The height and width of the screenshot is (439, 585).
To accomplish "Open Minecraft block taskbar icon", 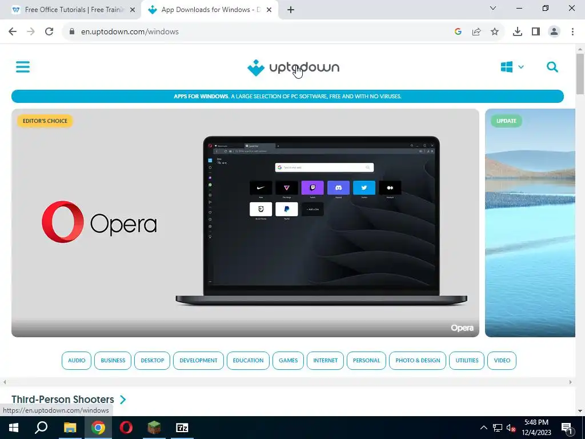I will click(154, 428).
